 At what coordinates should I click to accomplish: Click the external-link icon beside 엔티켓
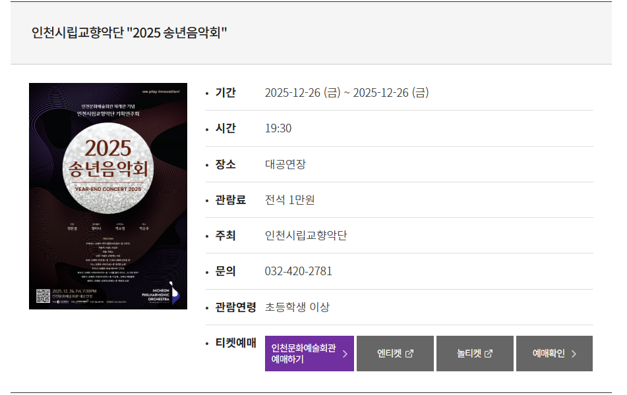pyautogui.click(x=409, y=354)
